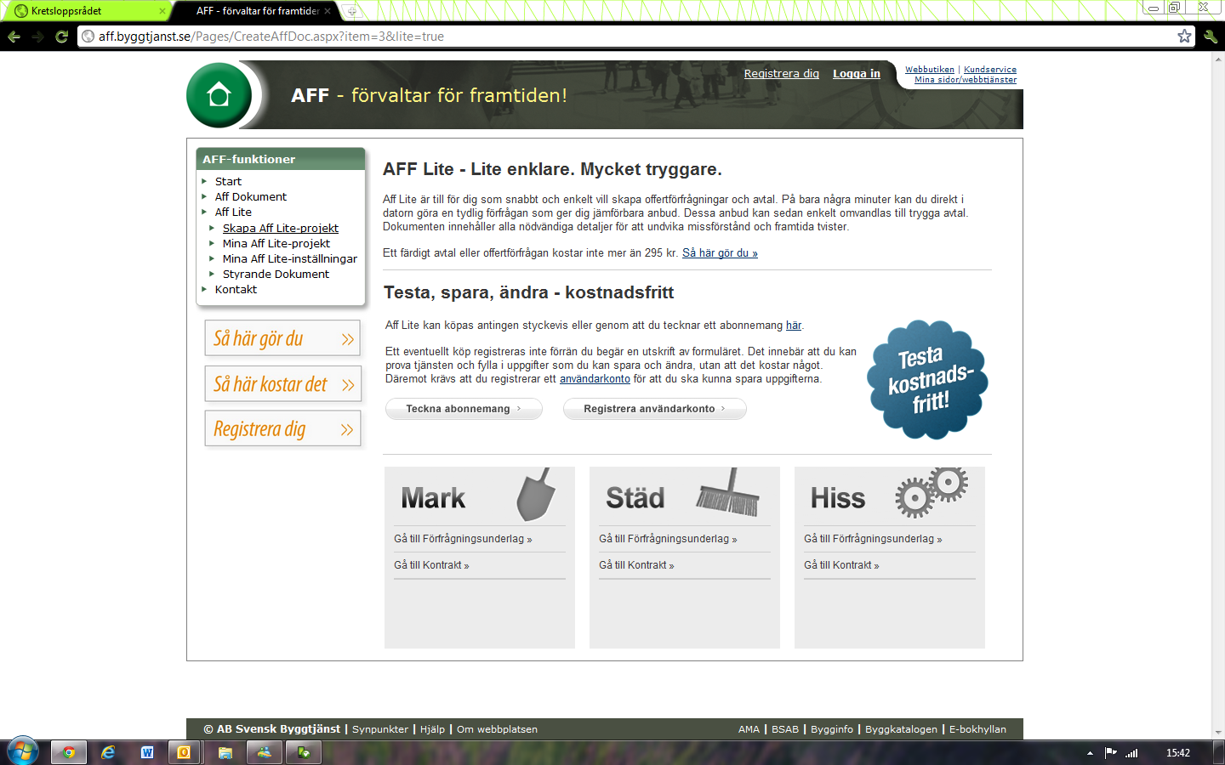Image resolution: width=1225 pixels, height=765 pixels.
Task: Go to Hiss Kontrakt
Action: pyautogui.click(x=841, y=565)
